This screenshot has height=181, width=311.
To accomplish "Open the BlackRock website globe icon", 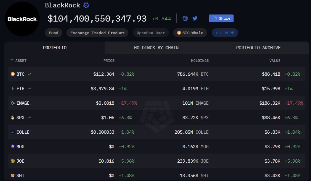I will point(185,18).
